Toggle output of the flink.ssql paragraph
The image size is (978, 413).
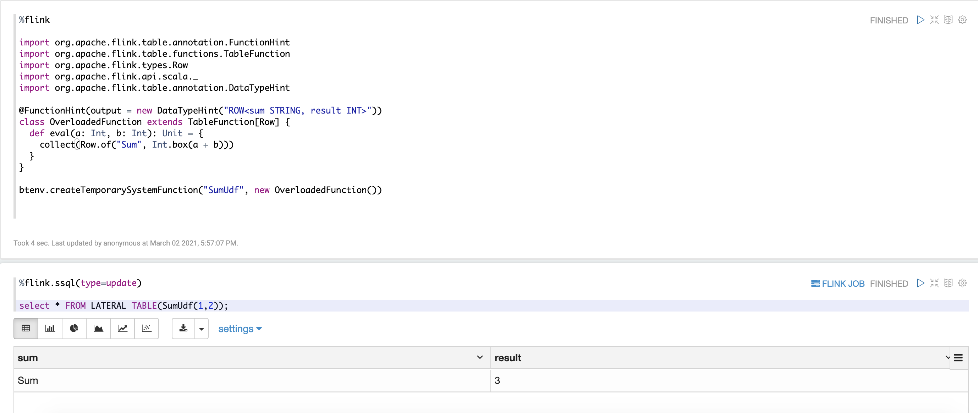click(948, 283)
